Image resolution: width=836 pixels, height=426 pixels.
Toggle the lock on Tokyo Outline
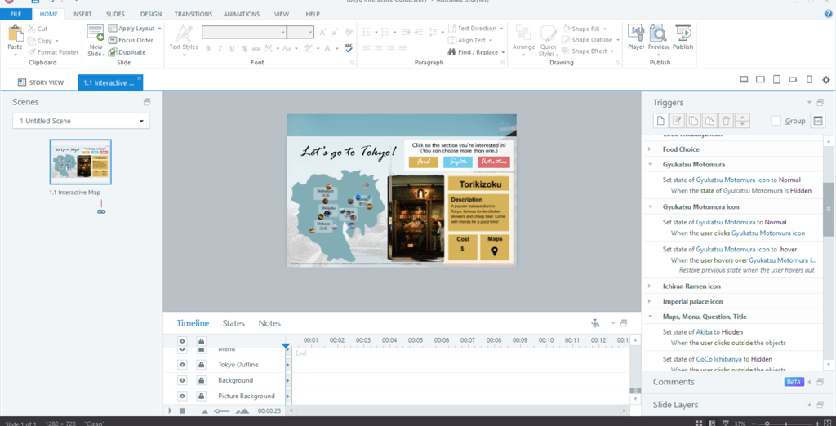tap(201, 365)
